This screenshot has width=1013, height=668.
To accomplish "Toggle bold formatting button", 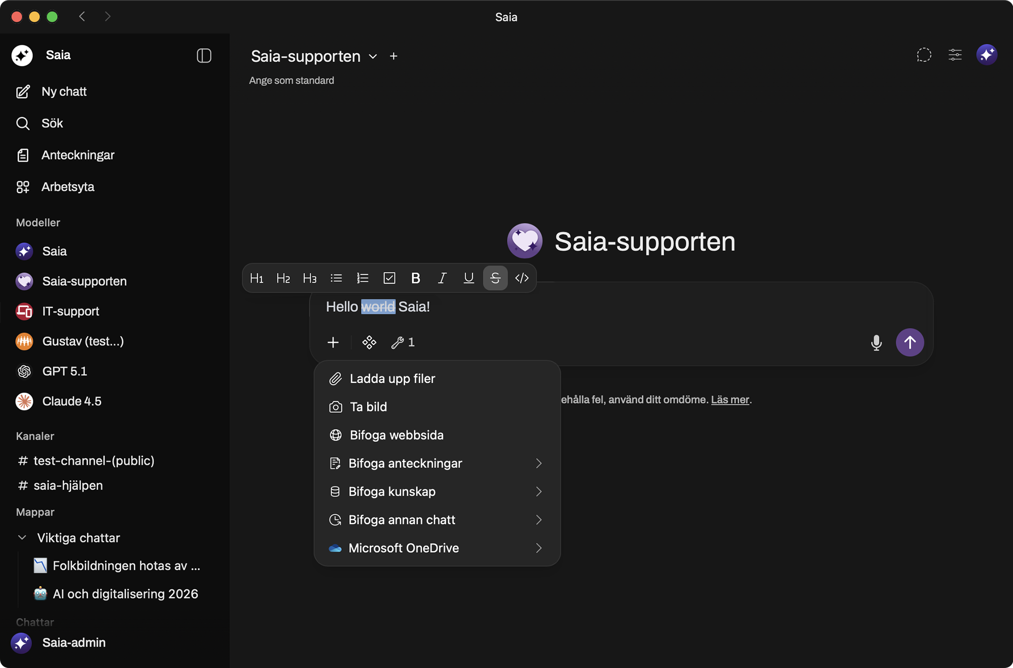I will pyautogui.click(x=415, y=278).
